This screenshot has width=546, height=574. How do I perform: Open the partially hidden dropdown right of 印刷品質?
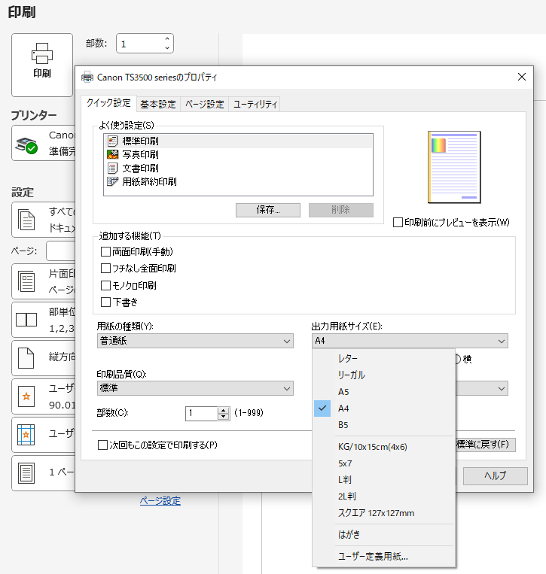pyautogui.click(x=482, y=388)
